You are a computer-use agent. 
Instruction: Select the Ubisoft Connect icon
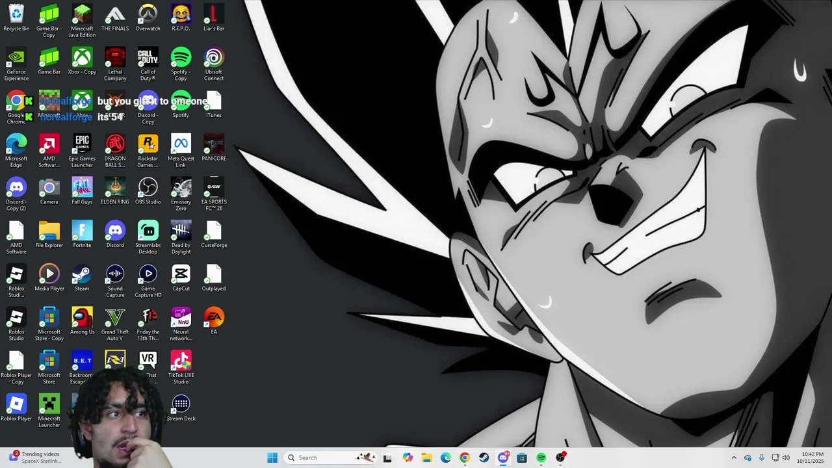(x=214, y=64)
